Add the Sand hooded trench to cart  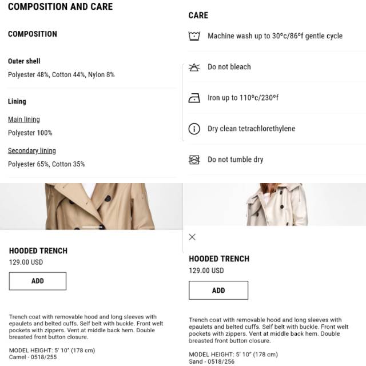(x=218, y=290)
